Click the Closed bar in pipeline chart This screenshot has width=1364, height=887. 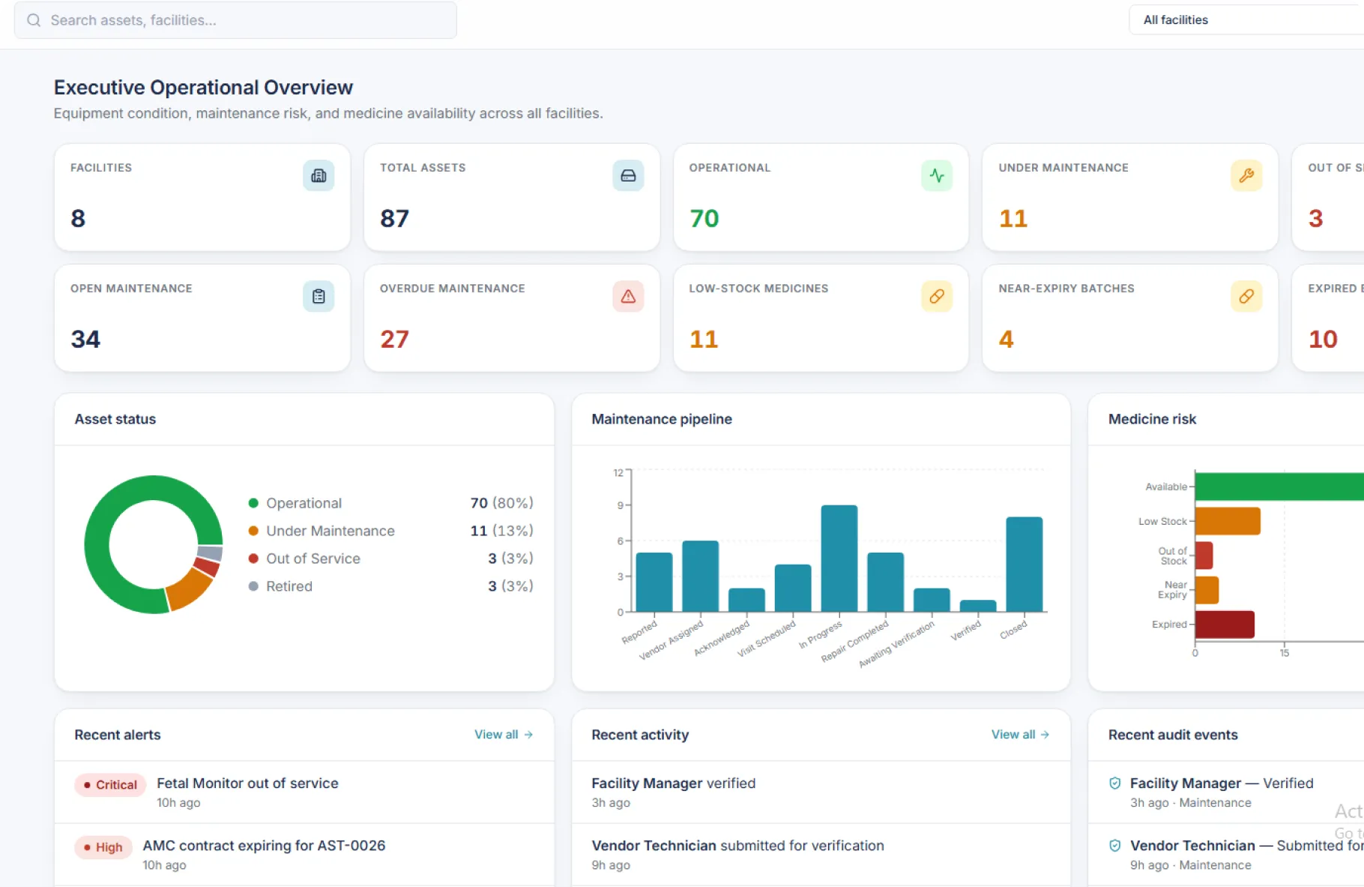(1024, 565)
